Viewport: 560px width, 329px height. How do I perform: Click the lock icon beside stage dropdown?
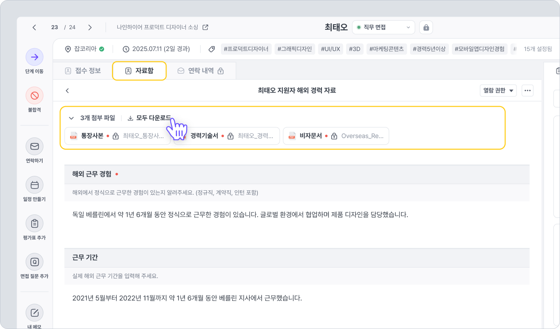[426, 27]
